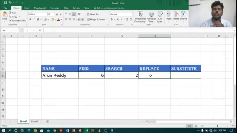Open File Explorer from taskbar
The width and height of the screenshot is (237, 133).
(35, 130)
